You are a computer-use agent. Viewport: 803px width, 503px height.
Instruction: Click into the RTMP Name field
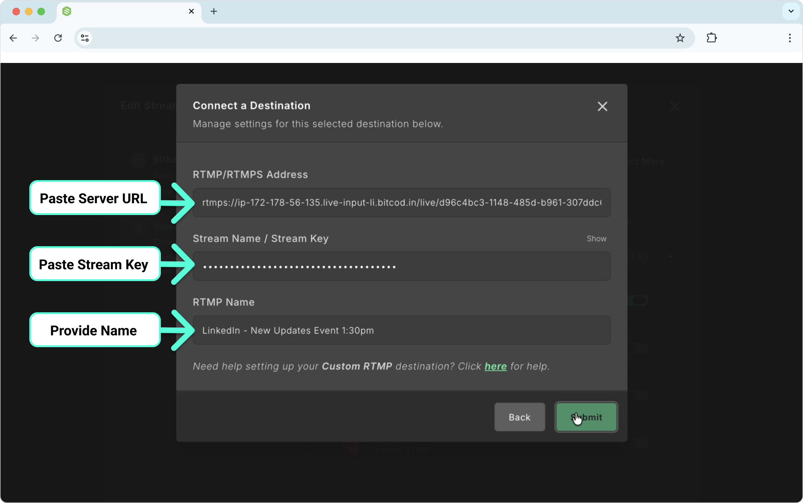[x=401, y=330]
